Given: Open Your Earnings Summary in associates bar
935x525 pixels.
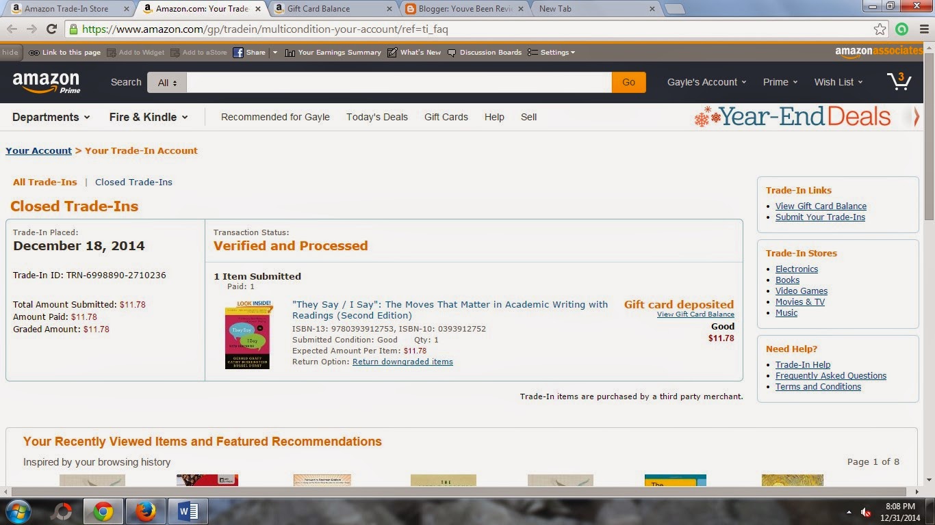Looking at the screenshot, I should 333,53.
